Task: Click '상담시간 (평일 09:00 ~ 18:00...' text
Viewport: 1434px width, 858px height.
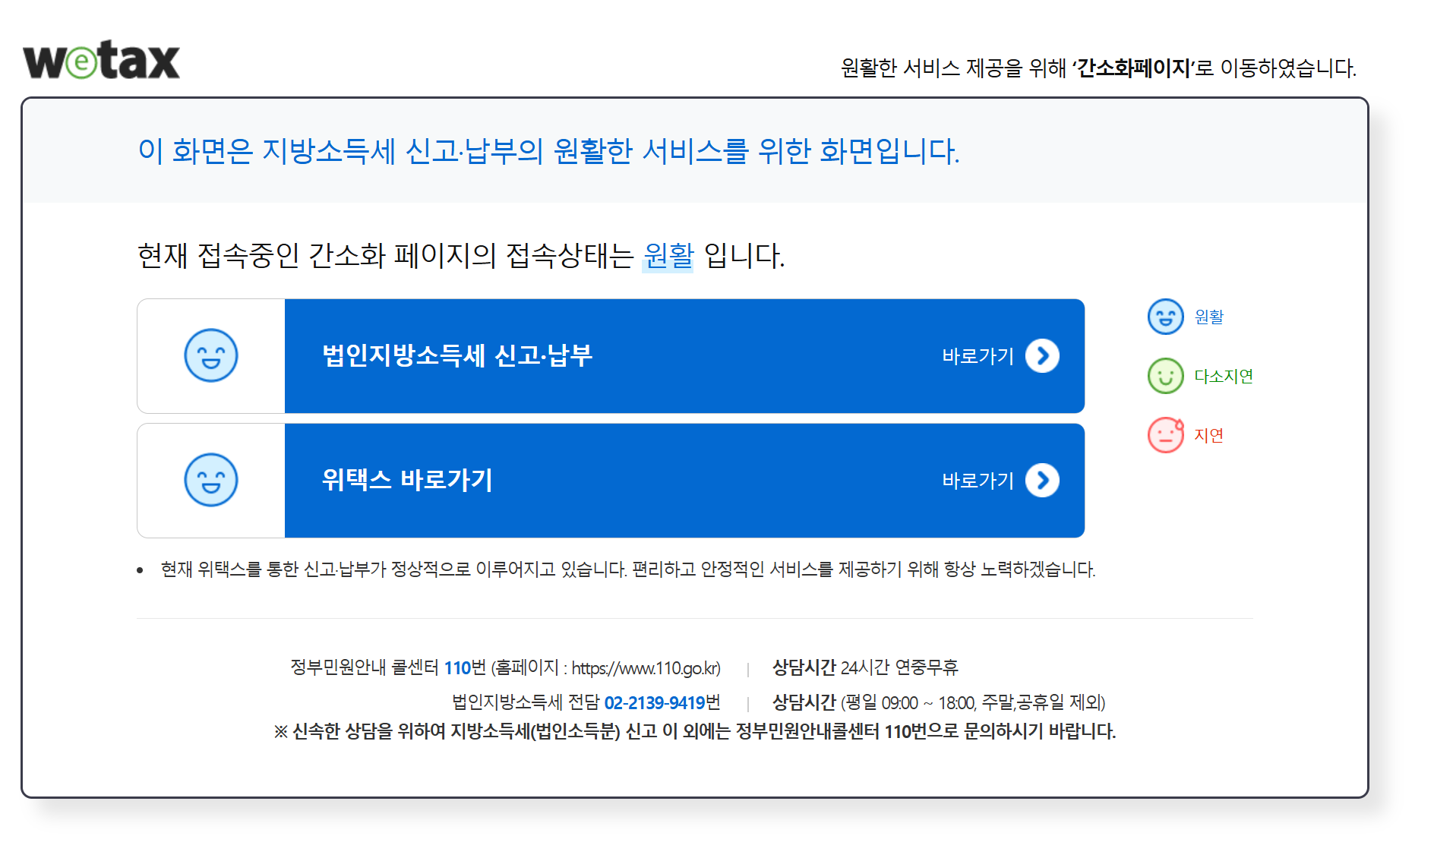Action: click(939, 702)
